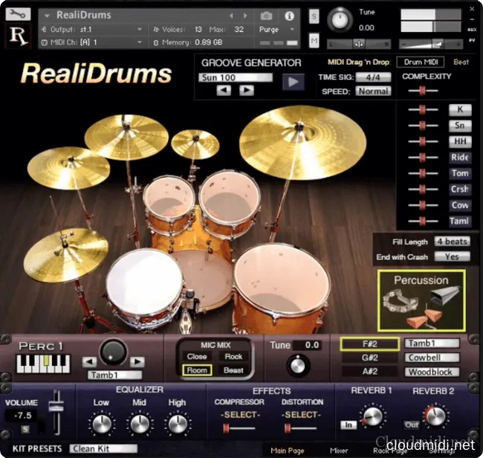Select next Perc 1 sound arrow

[137, 361]
